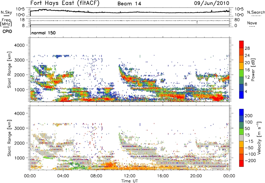Select the 2000 tick on velocity panel
Image resolution: width=265 pixels, height=183 pixels.
pos(20,143)
